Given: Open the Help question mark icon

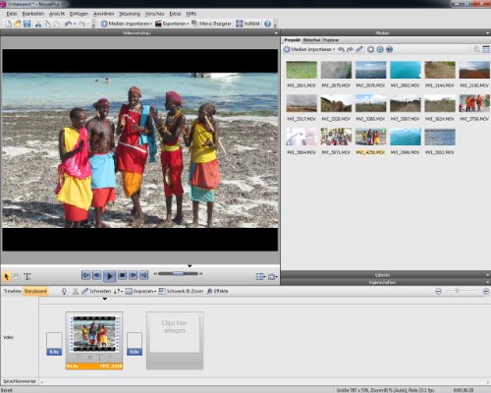Looking at the screenshot, I should click(x=267, y=24).
